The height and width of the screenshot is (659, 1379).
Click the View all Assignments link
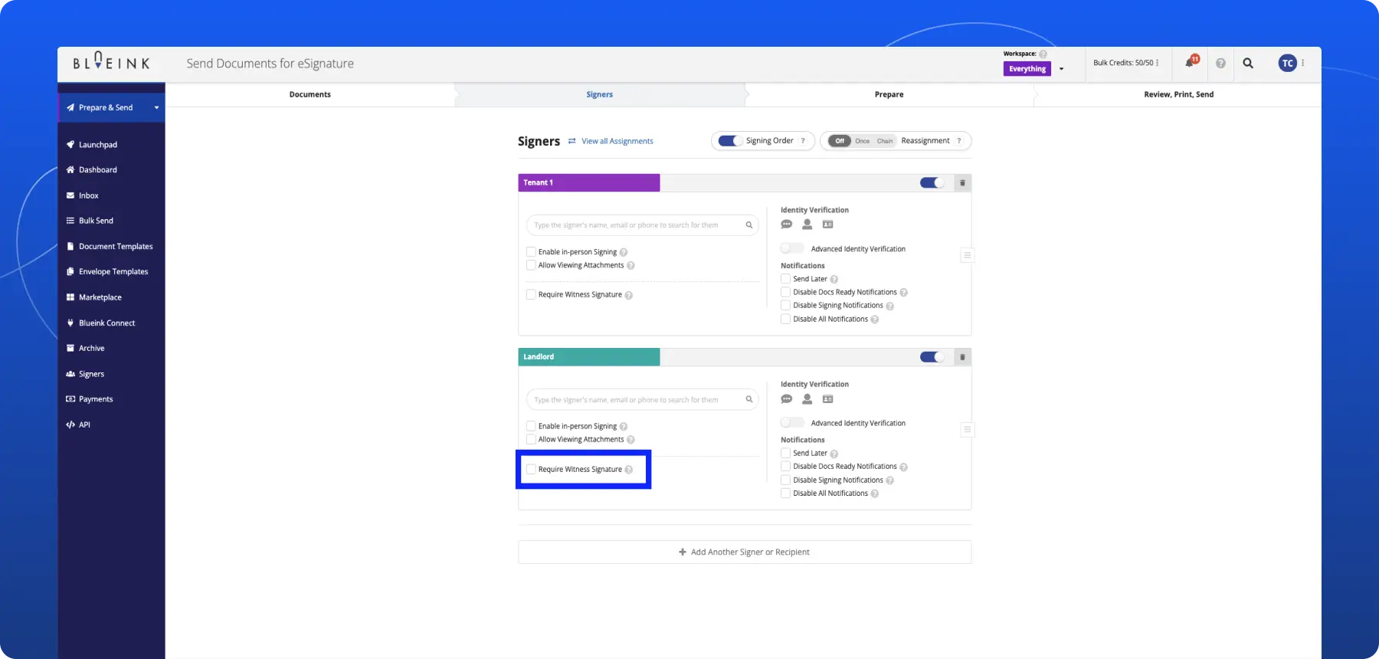click(x=617, y=141)
